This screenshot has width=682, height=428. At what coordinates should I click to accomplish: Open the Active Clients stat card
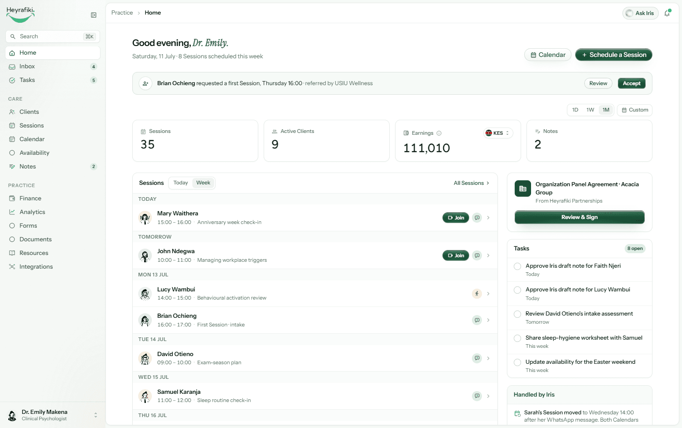326,141
